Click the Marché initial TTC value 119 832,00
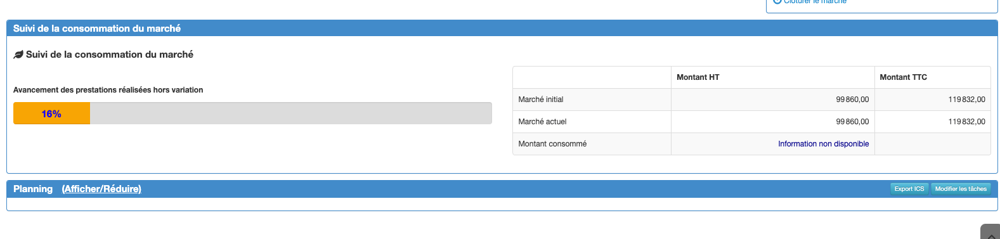The width and height of the screenshot is (1000, 239). tap(966, 100)
